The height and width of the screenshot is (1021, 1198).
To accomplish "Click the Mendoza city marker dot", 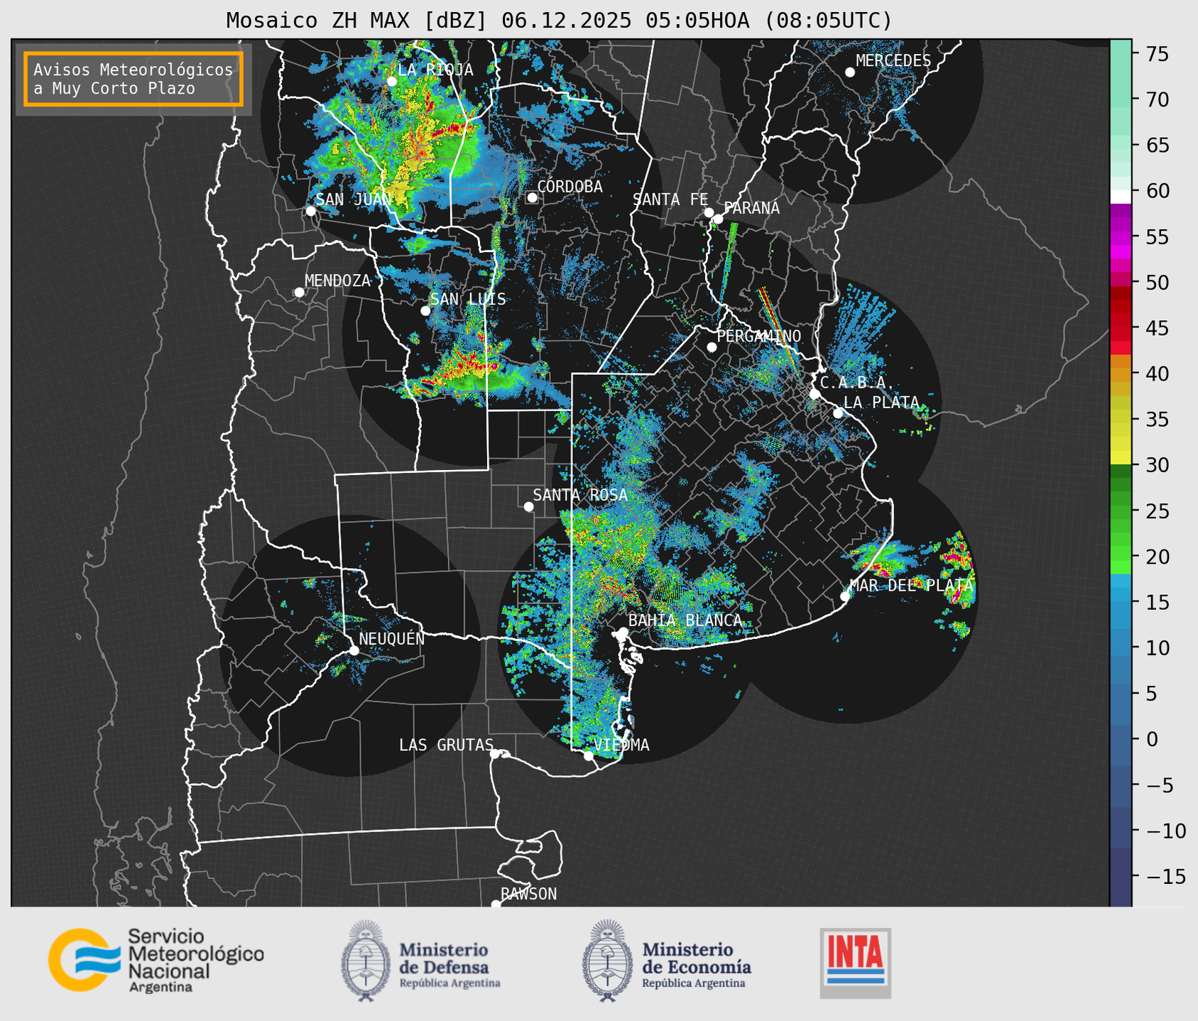I will pos(300,293).
